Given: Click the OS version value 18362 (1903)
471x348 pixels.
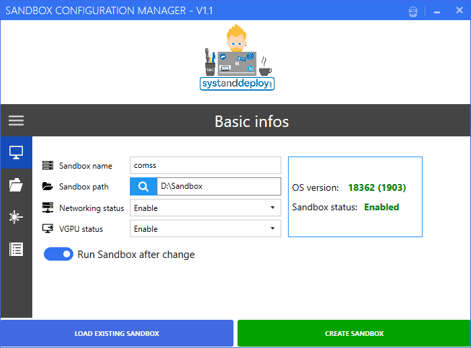Looking at the screenshot, I should point(377,187).
